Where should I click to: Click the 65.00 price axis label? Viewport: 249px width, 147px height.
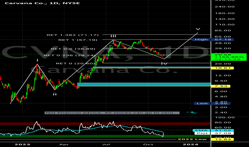pyautogui.click(x=223, y=37)
